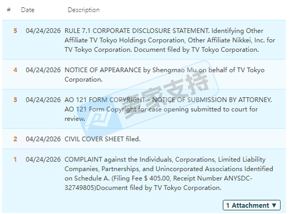Screen dimensions: 289x214
Task: Click the date of the Notice of Appearance entry
Action: tap(43, 70)
